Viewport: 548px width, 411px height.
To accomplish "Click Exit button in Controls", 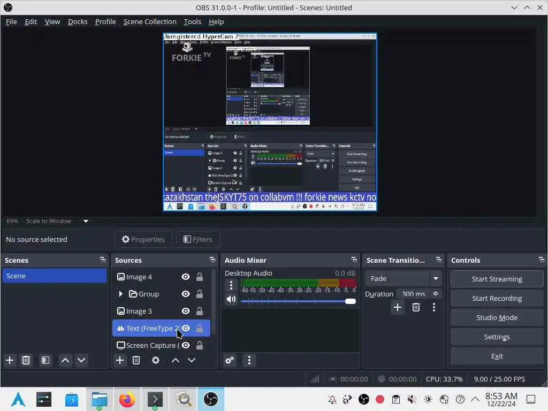I will coord(497,356).
